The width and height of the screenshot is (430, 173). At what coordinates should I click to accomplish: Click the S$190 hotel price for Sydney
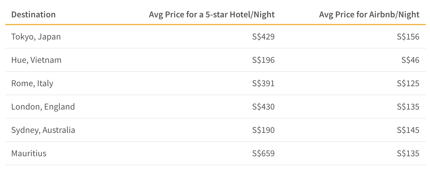coord(263,130)
